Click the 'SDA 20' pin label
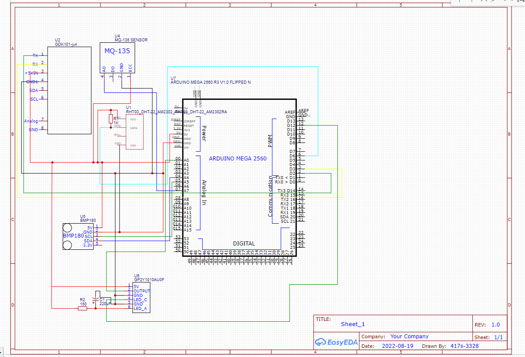 [x=288, y=217]
